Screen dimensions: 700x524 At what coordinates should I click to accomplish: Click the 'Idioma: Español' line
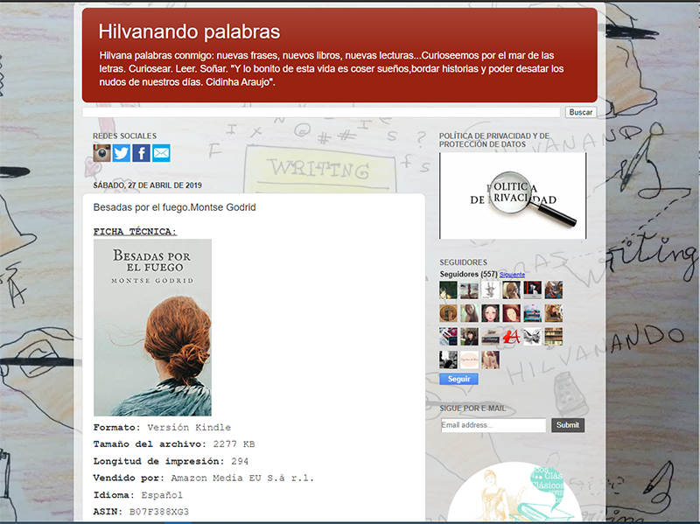click(x=138, y=495)
